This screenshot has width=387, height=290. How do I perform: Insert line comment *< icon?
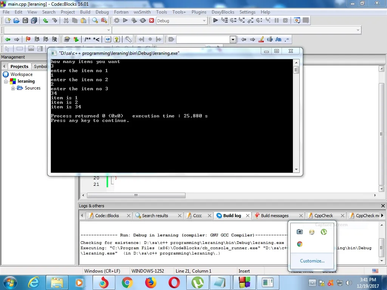(96, 39)
